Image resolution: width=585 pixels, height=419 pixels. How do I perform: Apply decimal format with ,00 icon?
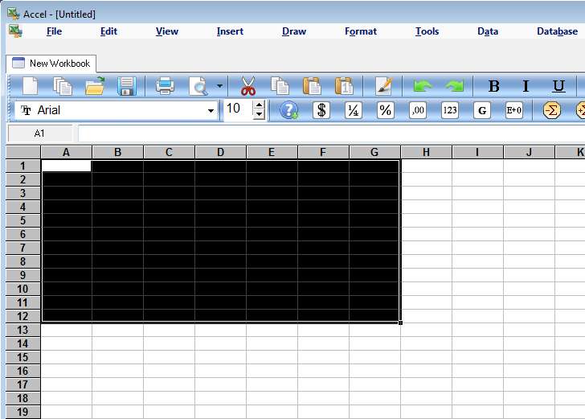click(x=418, y=110)
